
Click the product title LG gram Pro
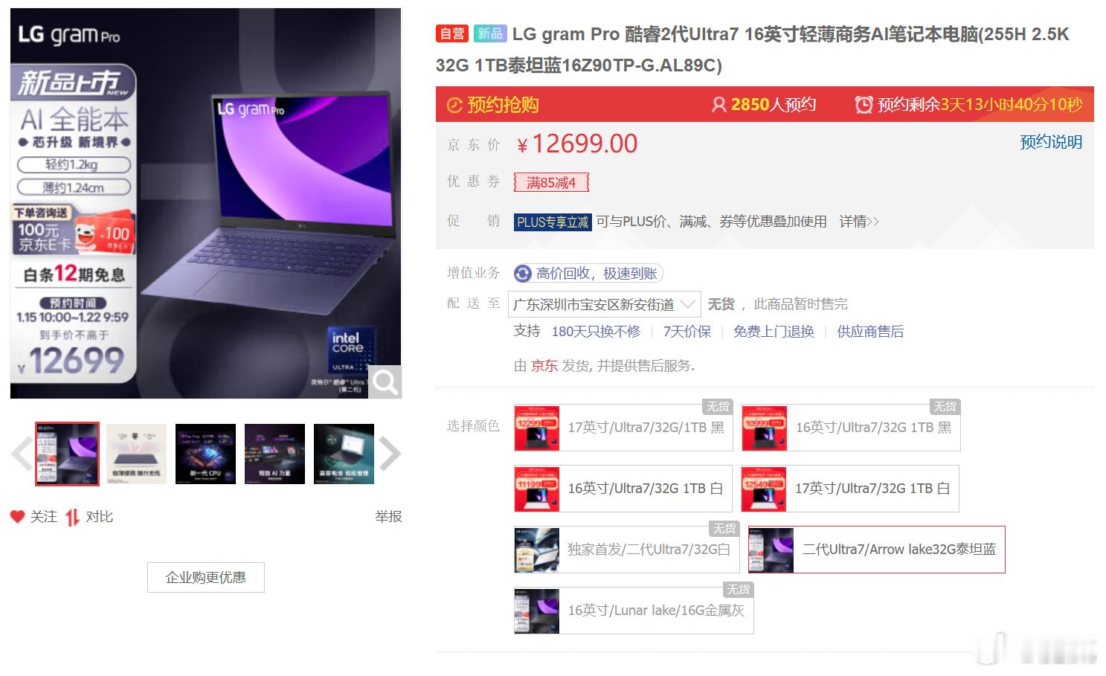tap(752, 49)
